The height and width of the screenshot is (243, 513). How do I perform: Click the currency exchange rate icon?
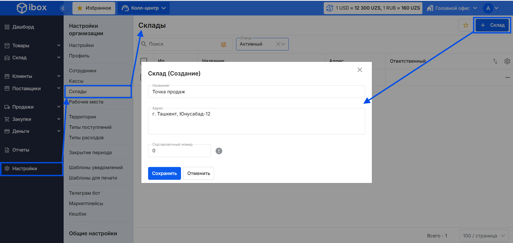pos(330,8)
